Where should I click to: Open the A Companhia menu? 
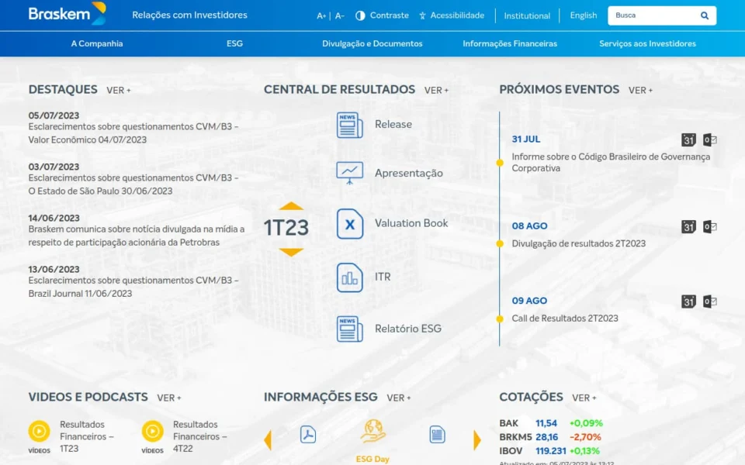97,43
